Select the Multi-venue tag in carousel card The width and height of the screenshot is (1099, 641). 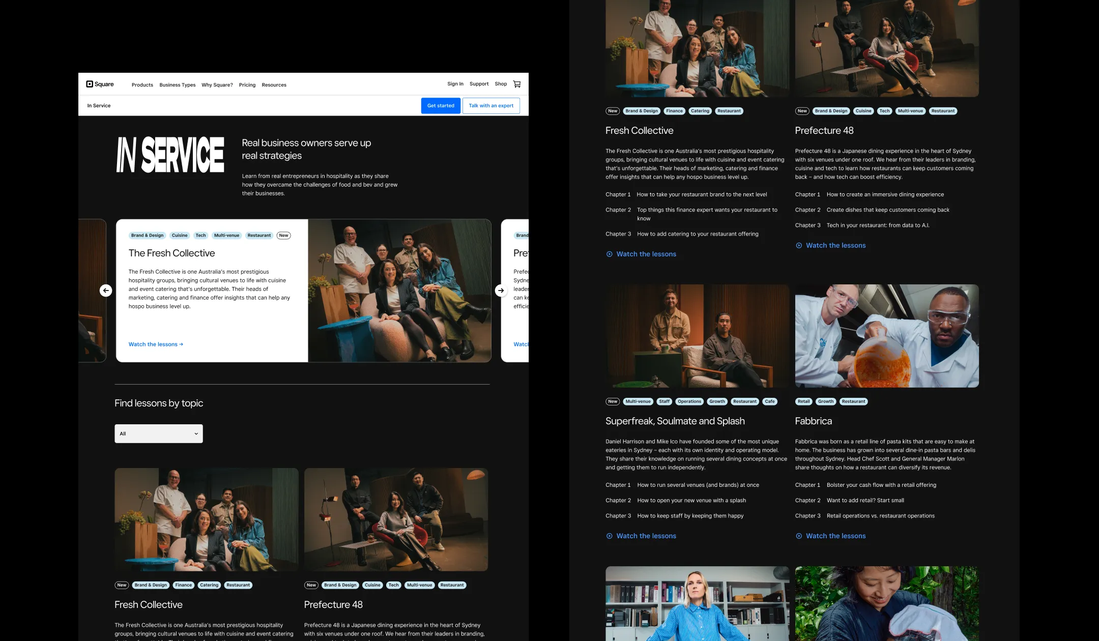tap(226, 236)
